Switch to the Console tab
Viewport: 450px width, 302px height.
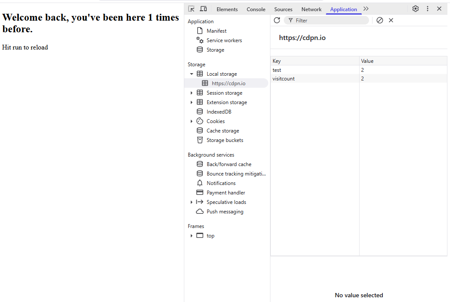click(x=256, y=9)
